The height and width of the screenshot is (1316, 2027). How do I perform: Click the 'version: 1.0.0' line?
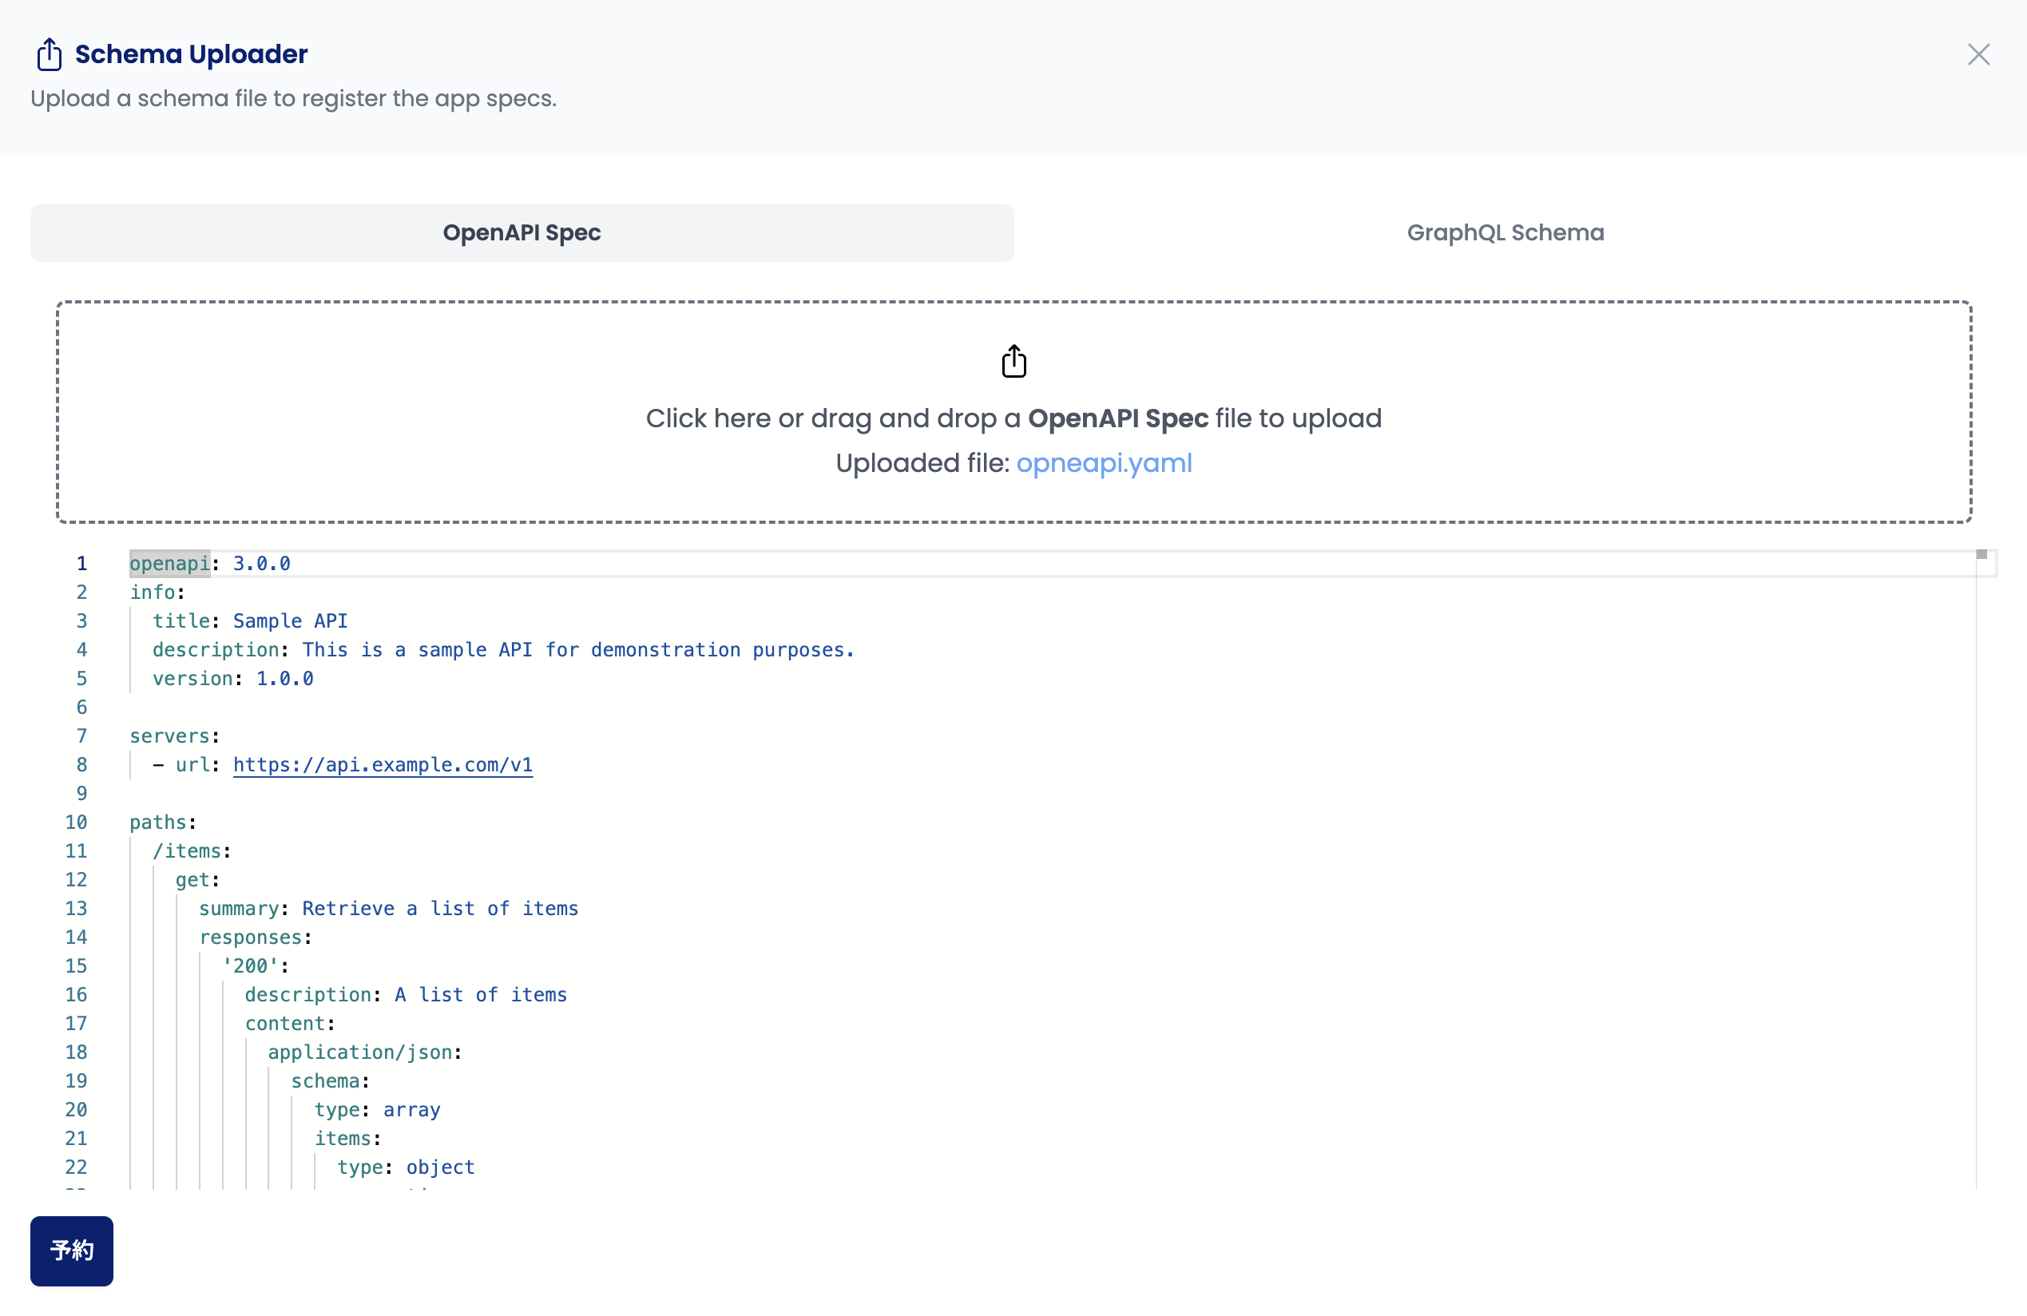(x=232, y=678)
